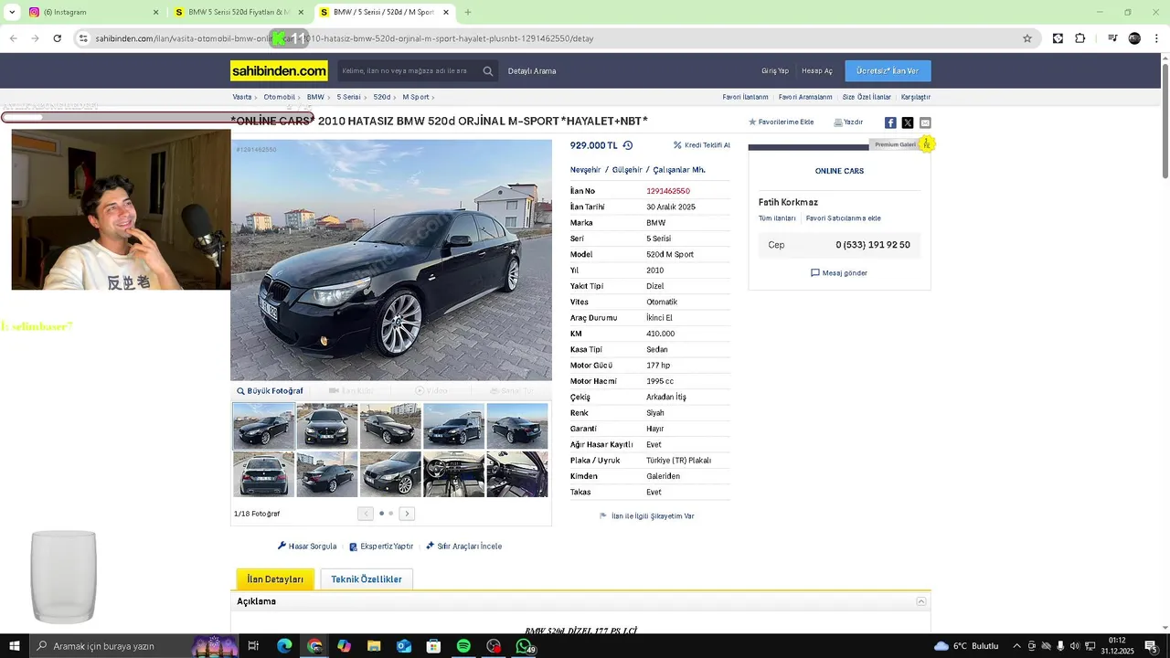This screenshot has width=1170, height=658.
Task: Click the Giriş Yap link
Action: tap(775, 71)
